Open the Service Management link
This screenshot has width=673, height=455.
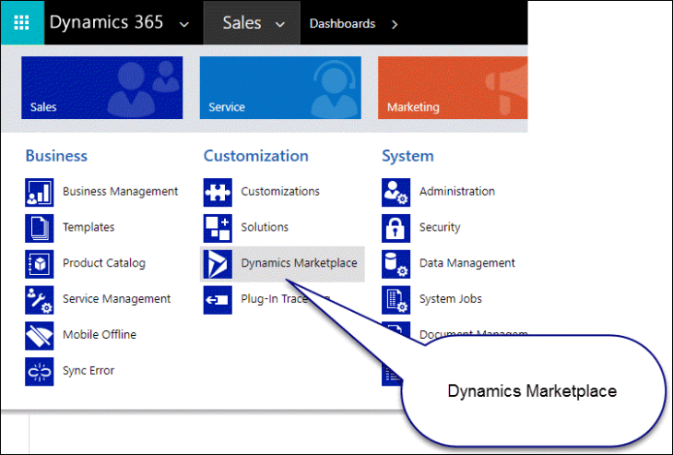[116, 299]
